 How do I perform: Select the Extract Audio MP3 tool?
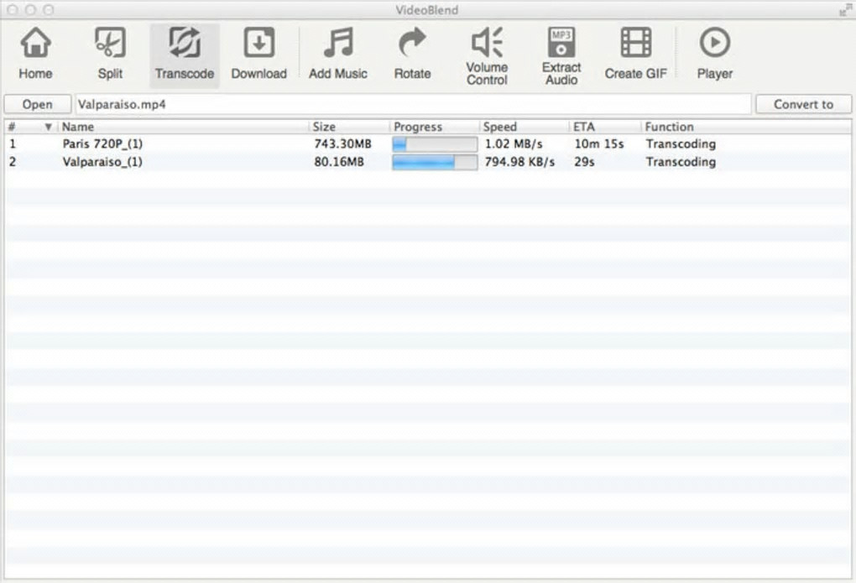tap(561, 56)
